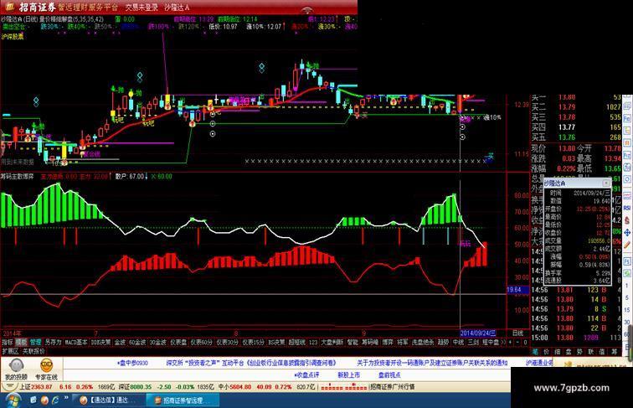Open the 盘前视点 pre-market view link
This screenshot has height=408, width=633.
point(389,374)
